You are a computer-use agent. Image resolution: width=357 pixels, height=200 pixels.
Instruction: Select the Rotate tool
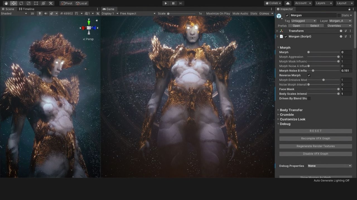21,3
